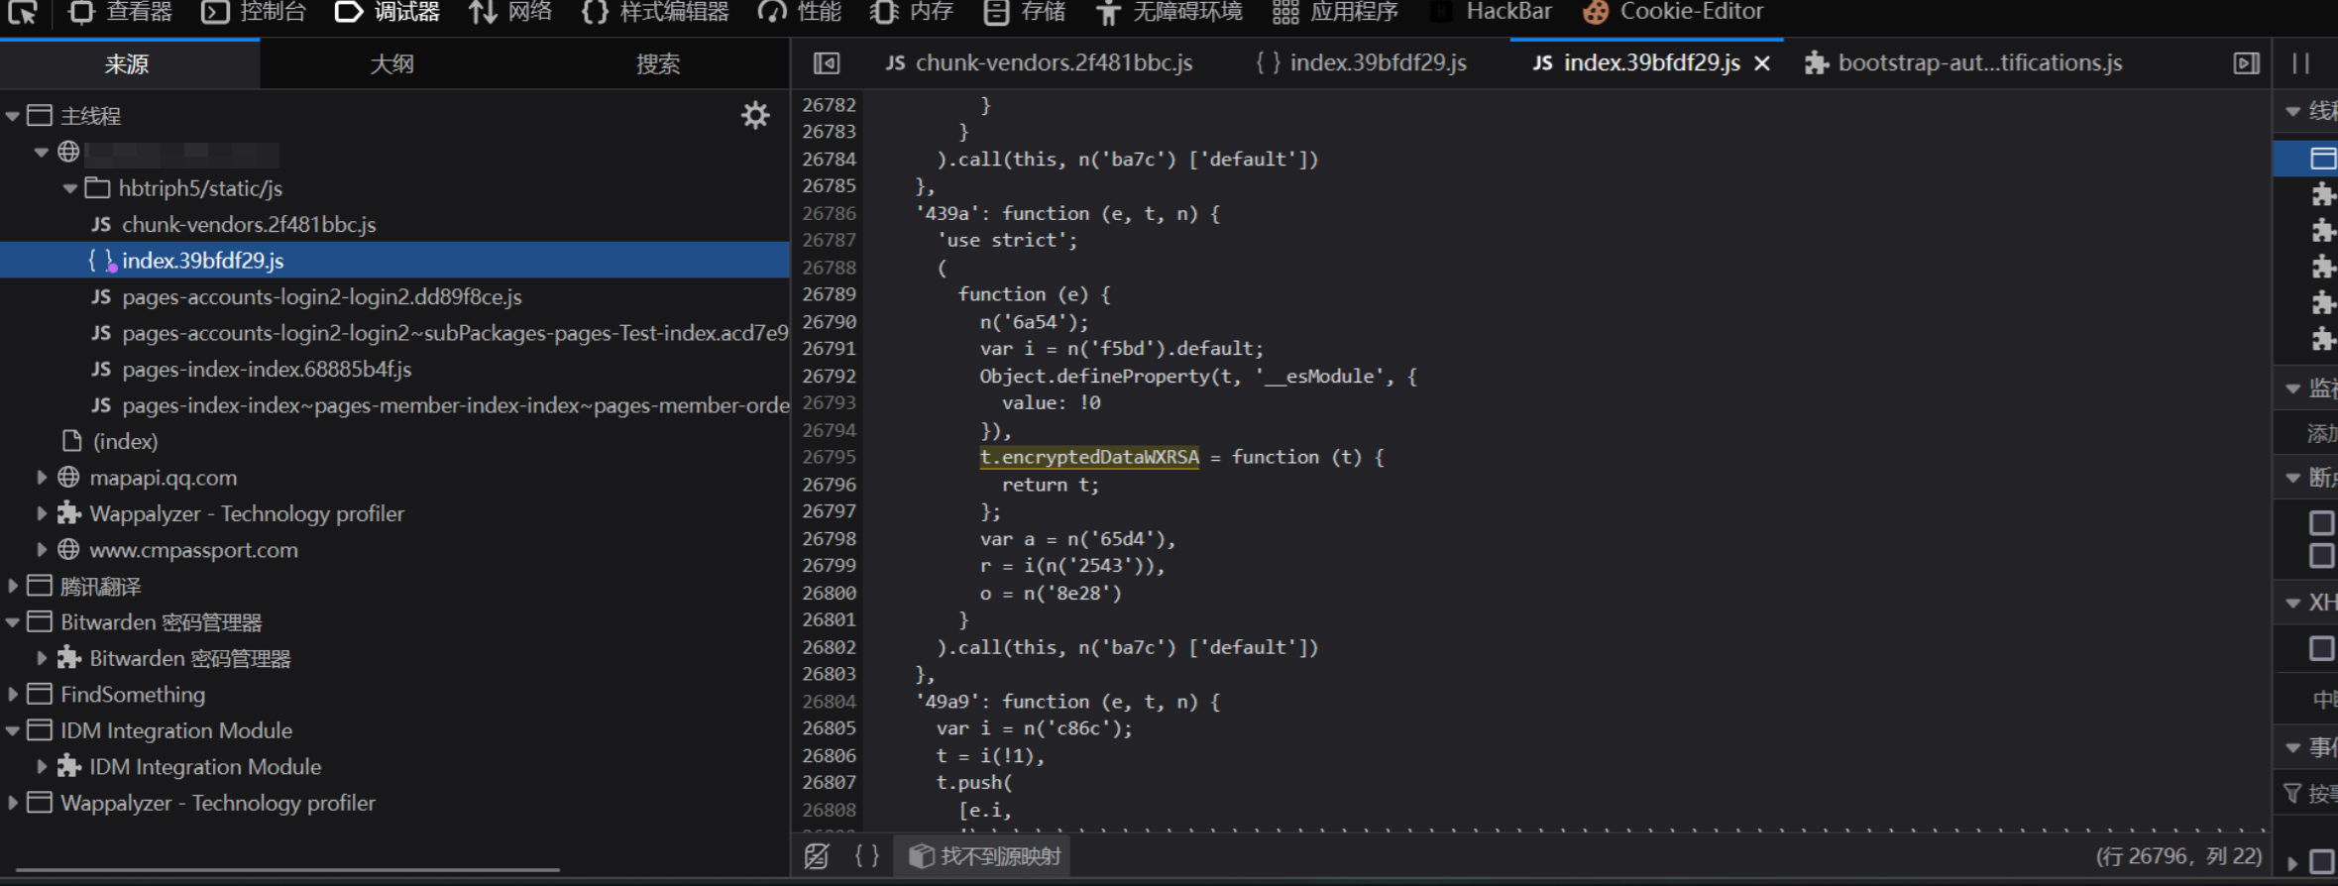Click the event filter funnel icon
The image size is (2338, 886).
coord(2292,794)
